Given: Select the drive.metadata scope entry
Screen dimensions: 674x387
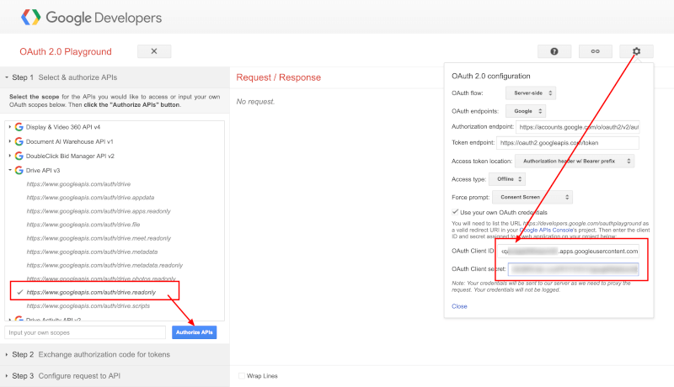Looking at the screenshot, I should coord(79,252).
